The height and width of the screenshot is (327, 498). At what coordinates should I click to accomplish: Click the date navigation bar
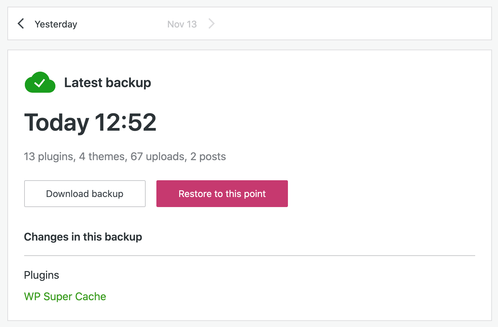249,23
